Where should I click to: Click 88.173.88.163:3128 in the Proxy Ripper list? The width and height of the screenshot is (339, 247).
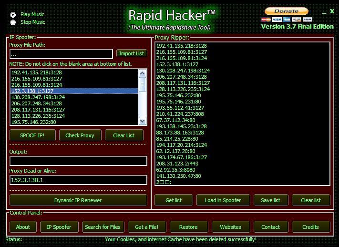[180, 133]
